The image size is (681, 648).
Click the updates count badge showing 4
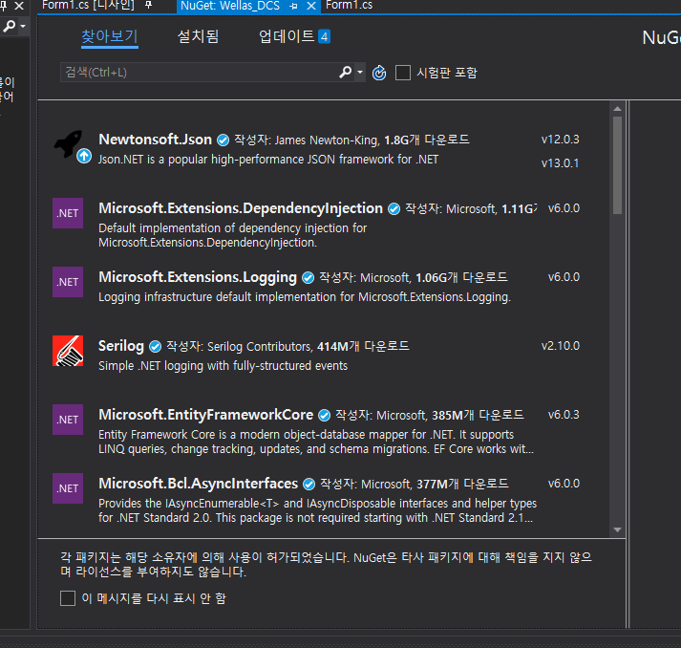(324, 36)
